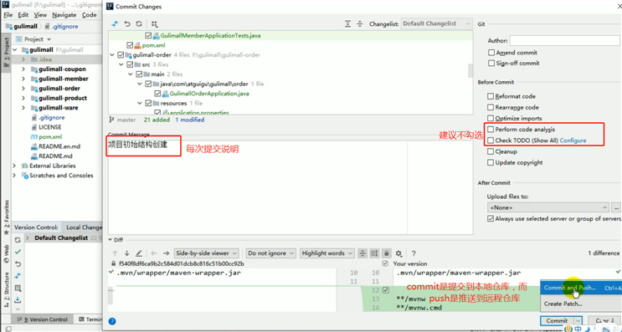Open the Changelist dropdown
This screenshot has height=332, width=622.
click(x=436, y=23)
